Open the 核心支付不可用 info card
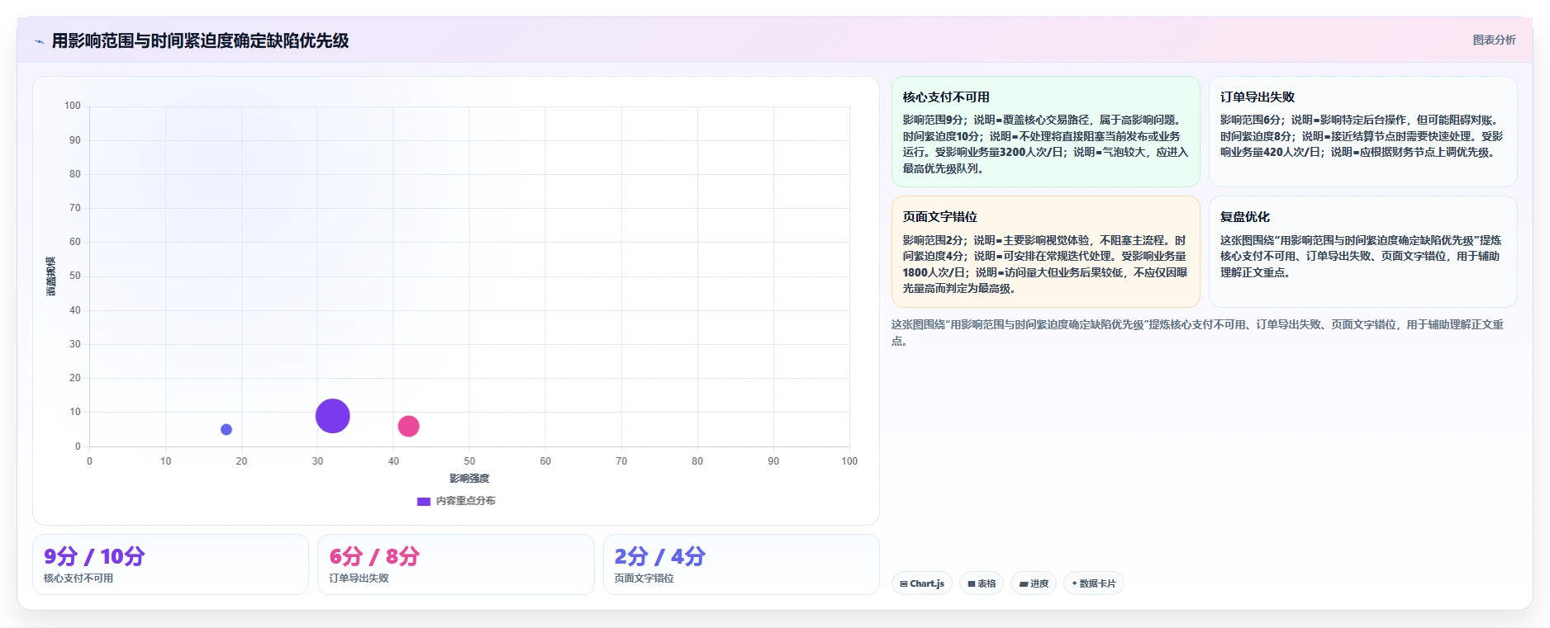The height and width of the screenshot is (628, 1550). (x=1045, y=132)
